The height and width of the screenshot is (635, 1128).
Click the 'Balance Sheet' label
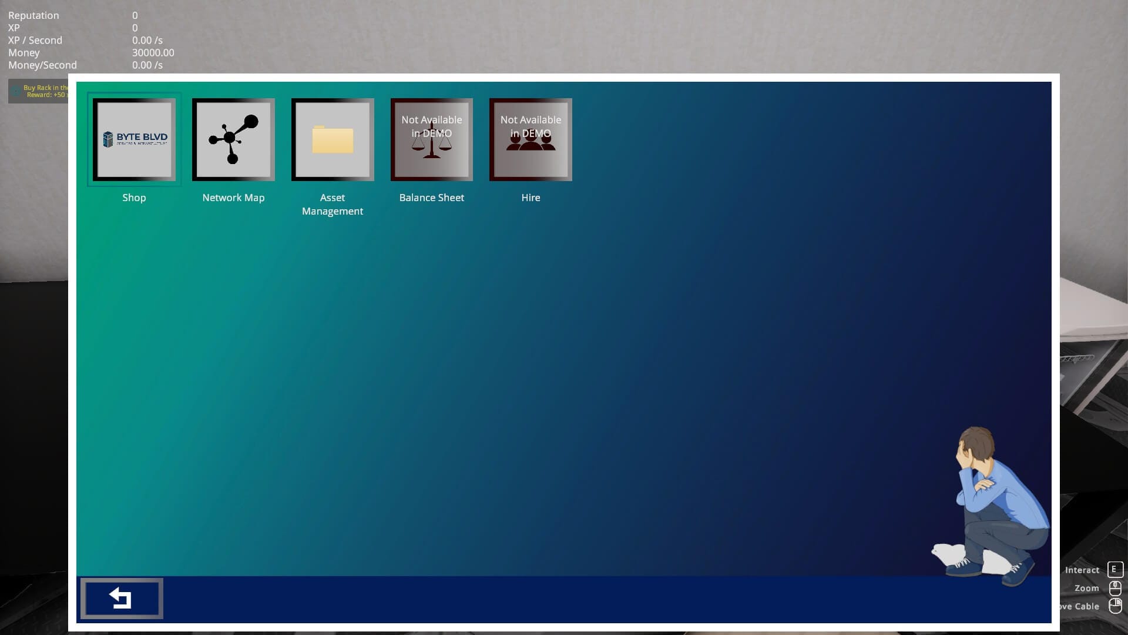point(431,198)
